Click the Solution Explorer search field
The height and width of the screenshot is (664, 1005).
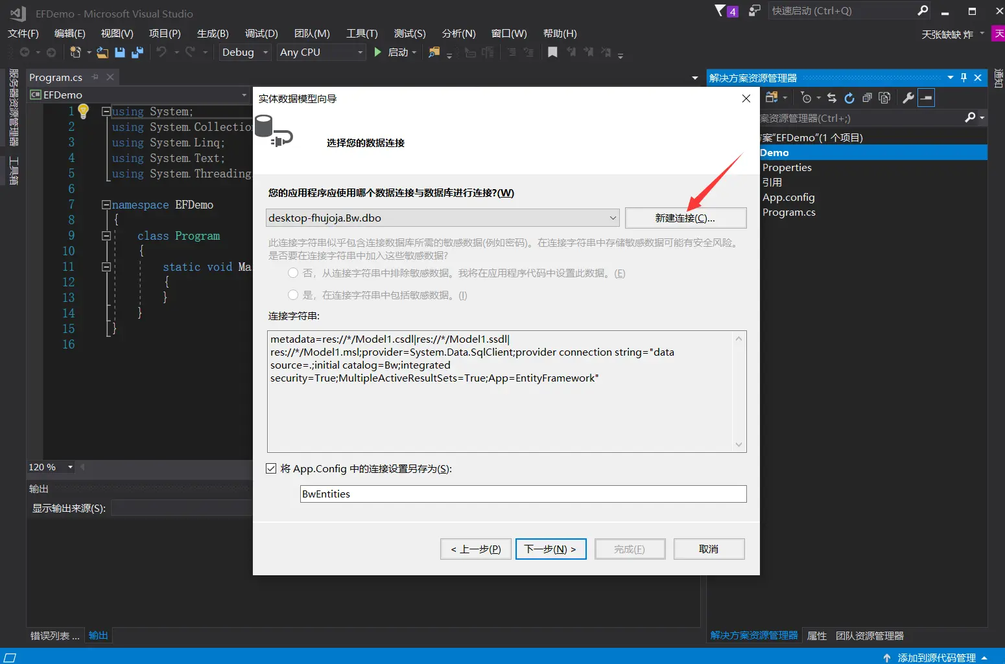(x=862, y=118)
